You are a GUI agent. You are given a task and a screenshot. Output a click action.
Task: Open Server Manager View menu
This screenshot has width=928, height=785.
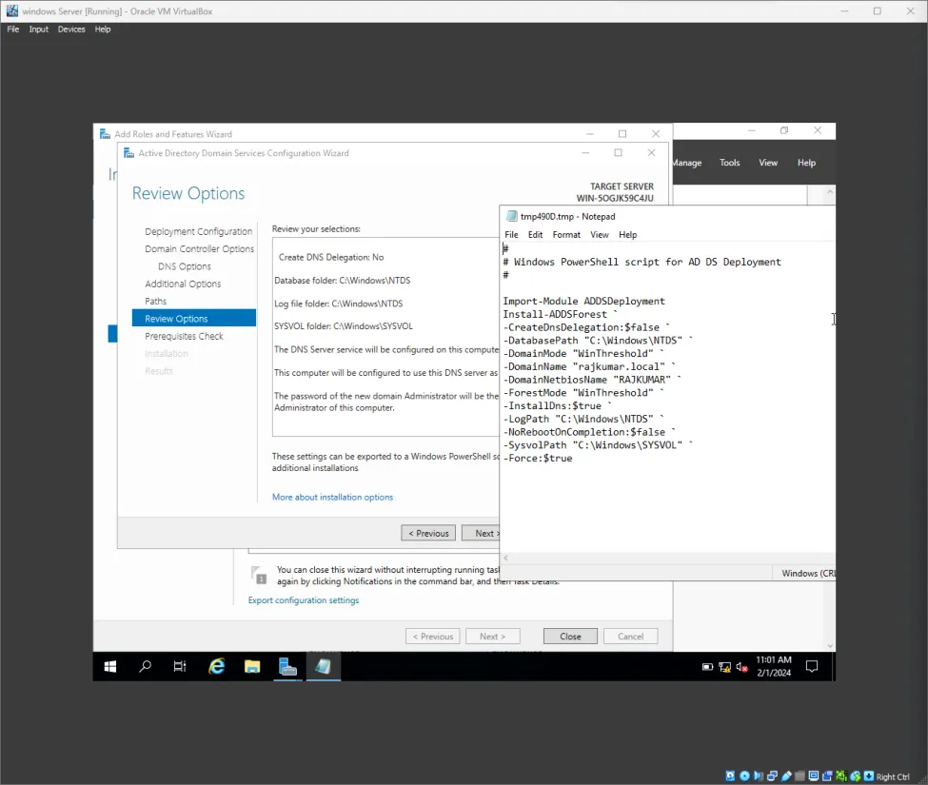768,163
